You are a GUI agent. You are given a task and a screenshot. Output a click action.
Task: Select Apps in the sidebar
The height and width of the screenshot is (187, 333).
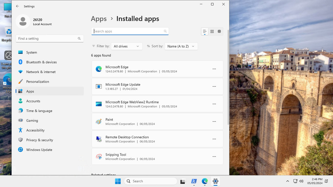(50, 91)
